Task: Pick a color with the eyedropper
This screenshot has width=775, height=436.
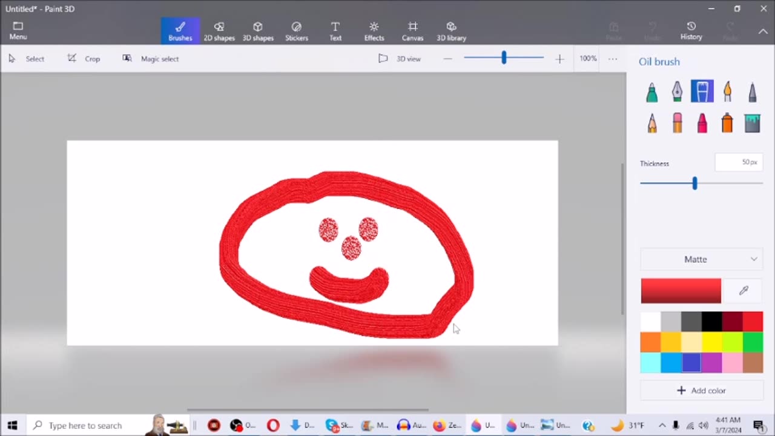Action: point(744,291)
